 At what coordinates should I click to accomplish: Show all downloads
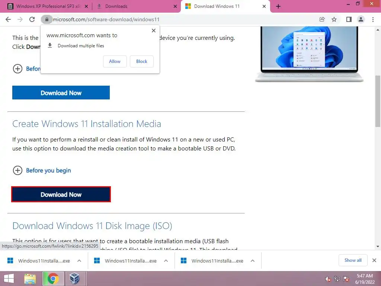click(353, 260)
